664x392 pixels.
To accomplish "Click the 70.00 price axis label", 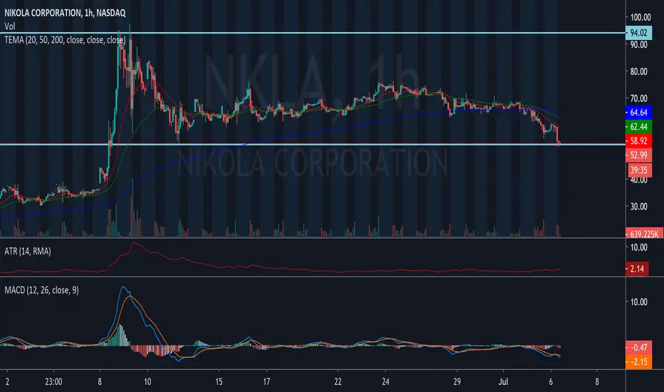I will click(x=638, y=98).
